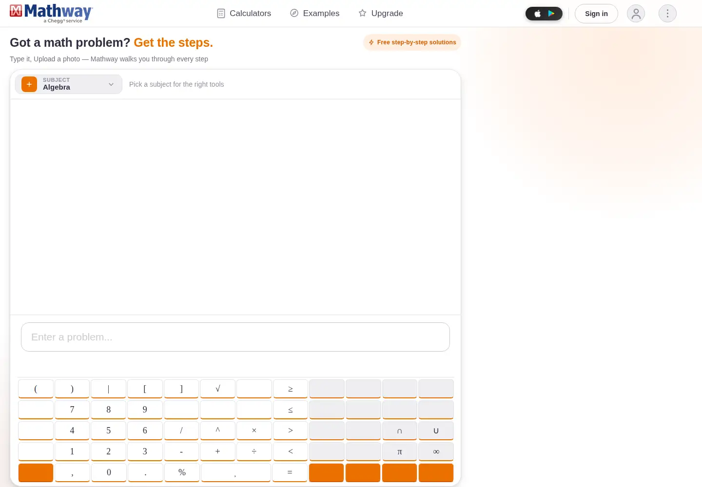Tap the number 5 key
Viewport: 702px width, 487px height.
click(108, 431)
